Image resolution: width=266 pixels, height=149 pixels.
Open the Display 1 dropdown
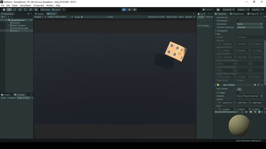coord(40,17)
